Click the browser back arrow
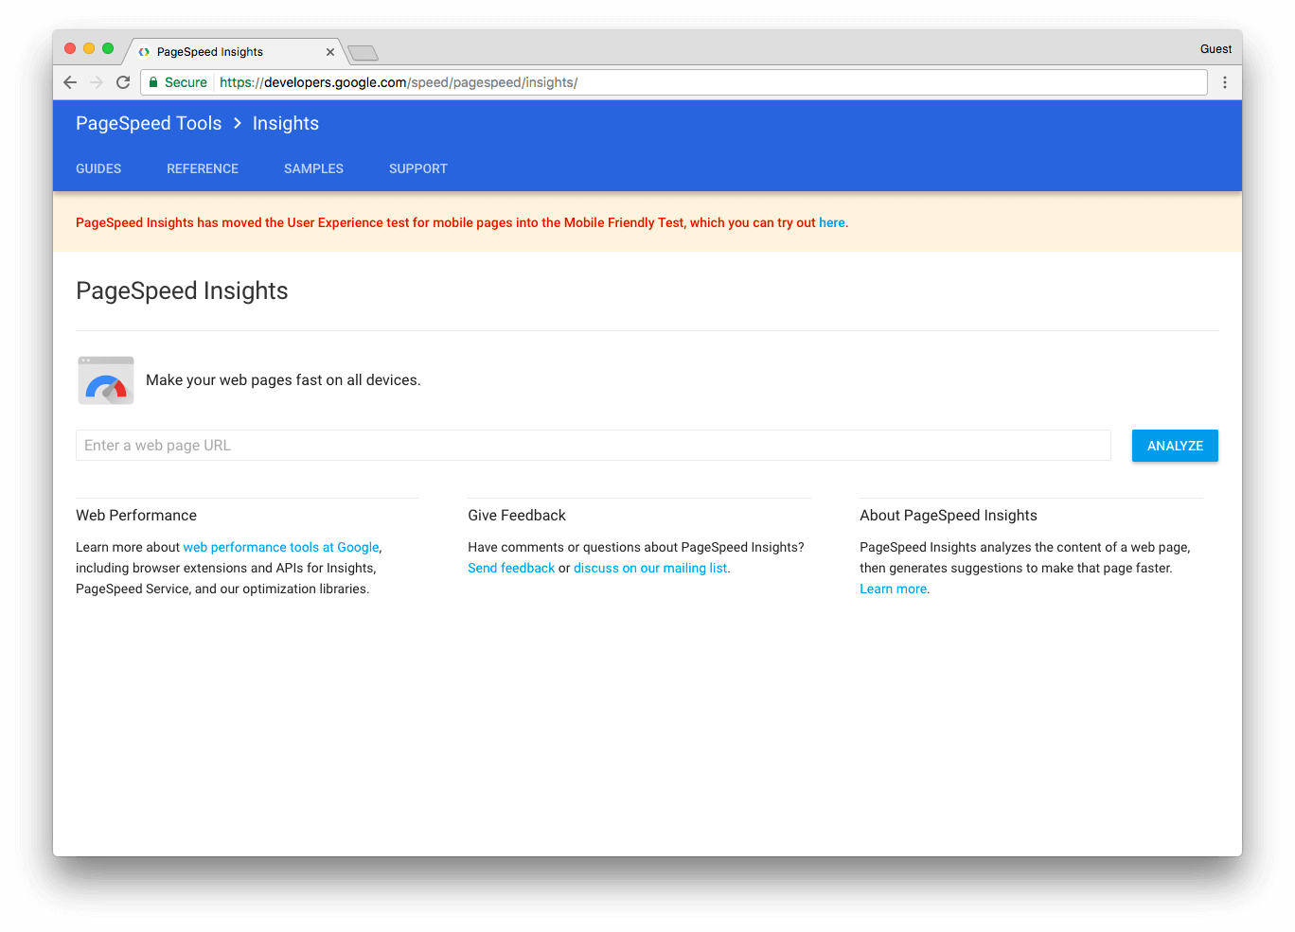The width and height of the screenshot is (1295, 932). (70, 82)
